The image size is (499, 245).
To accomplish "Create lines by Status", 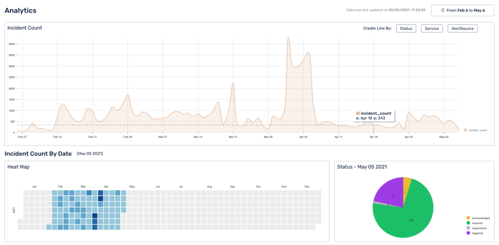I will pyautogui.click(x=406, y=28).
